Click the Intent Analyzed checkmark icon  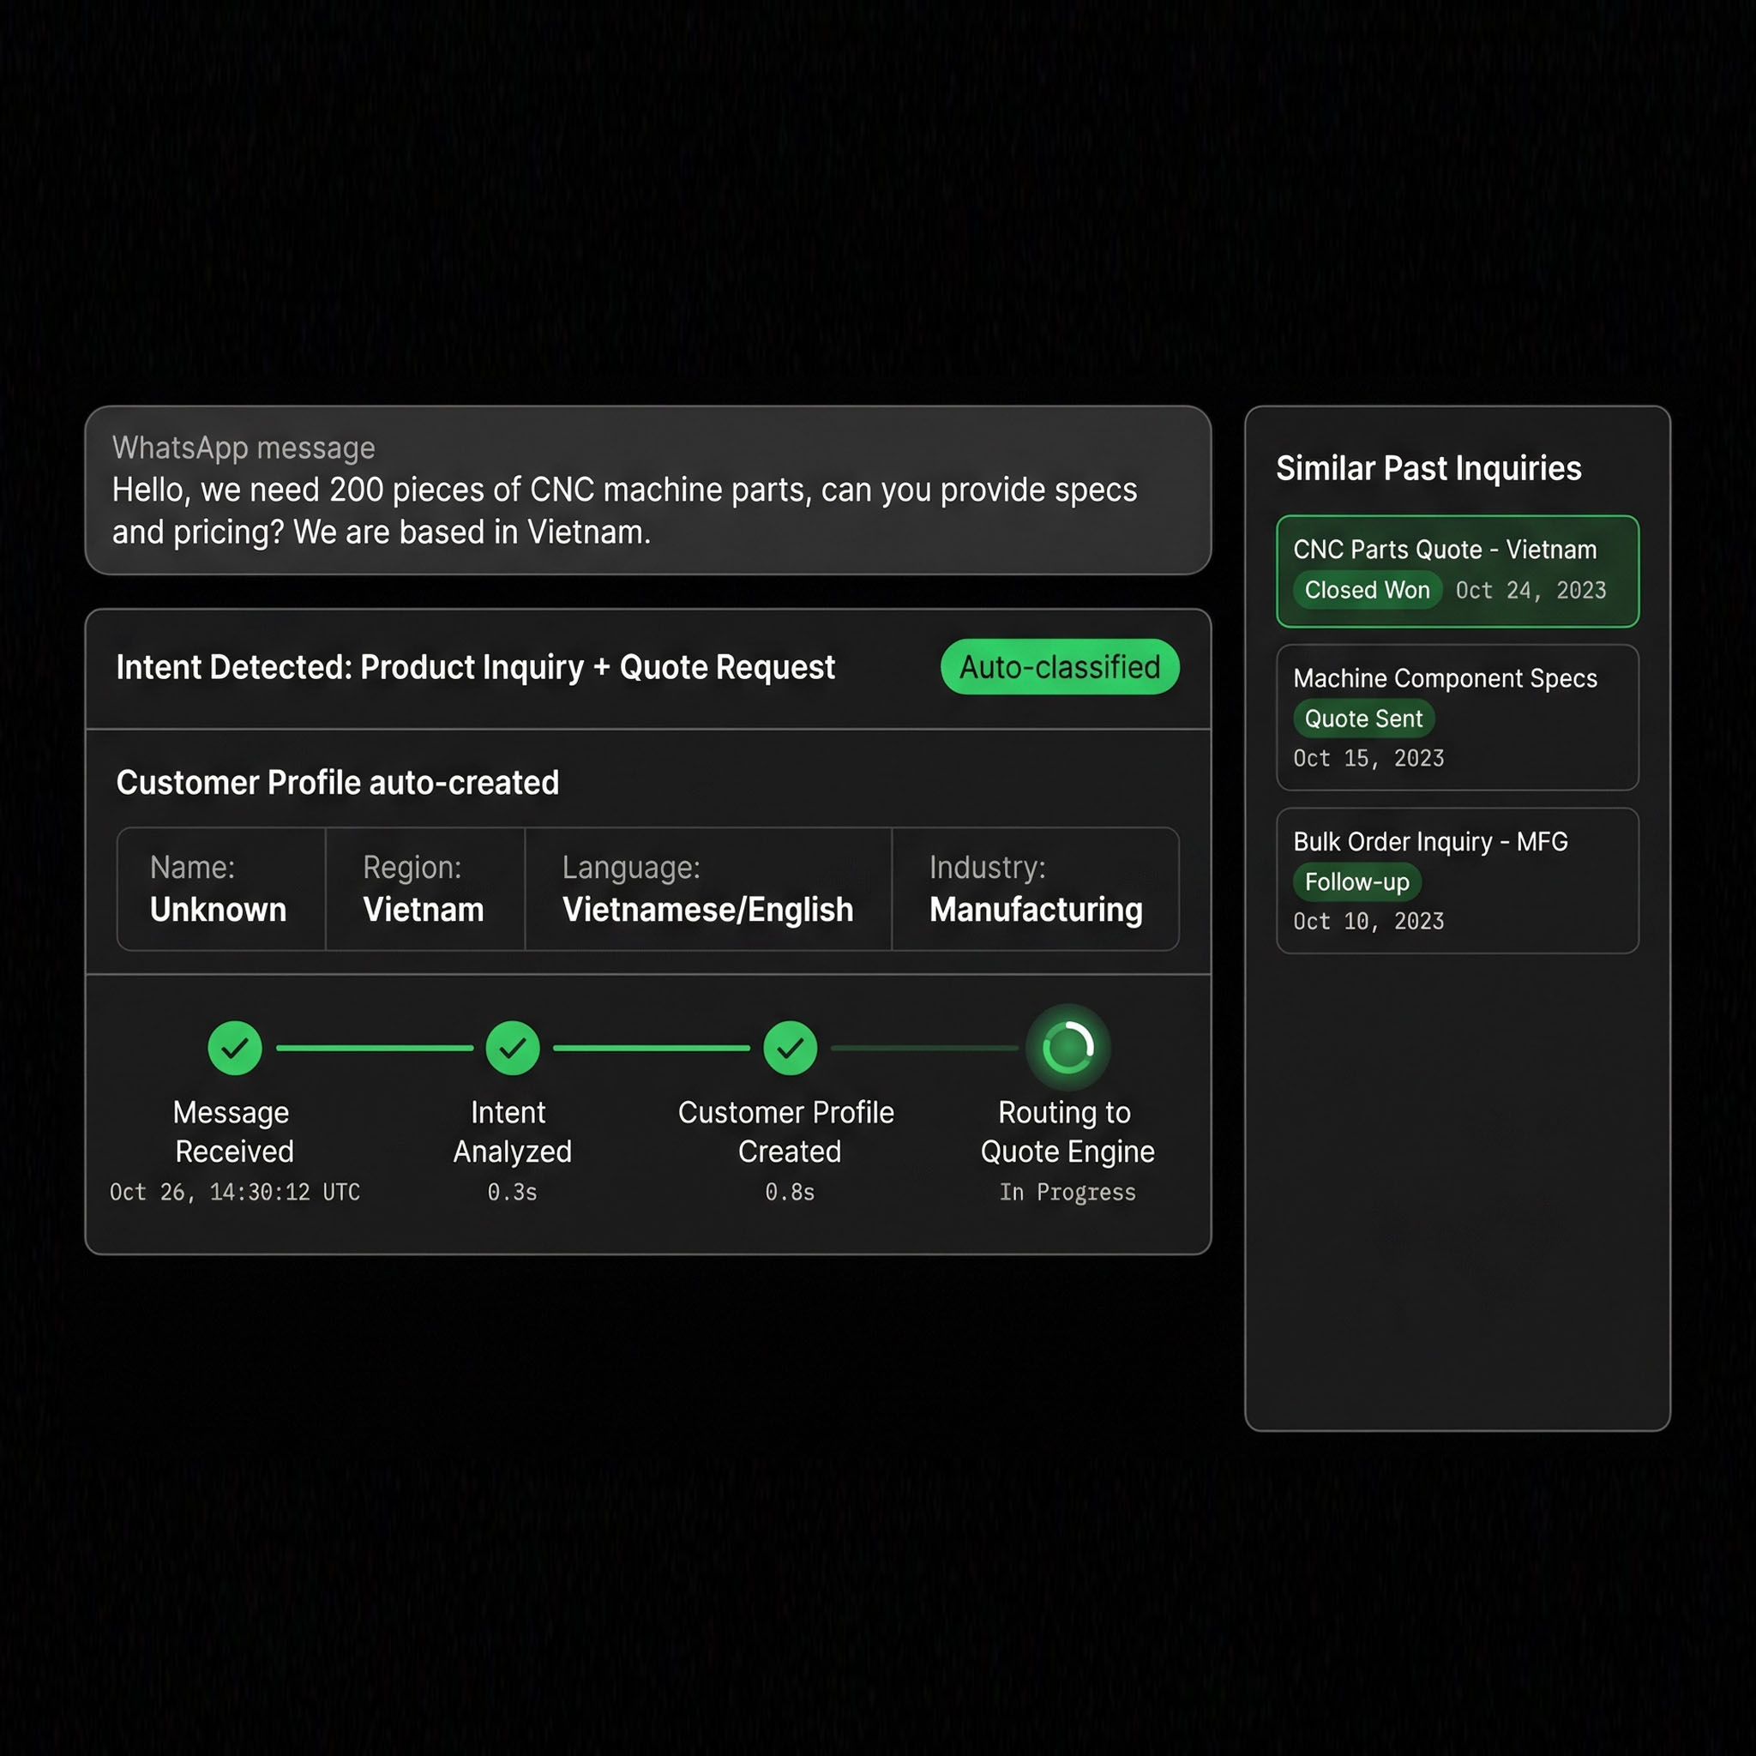513,1048
